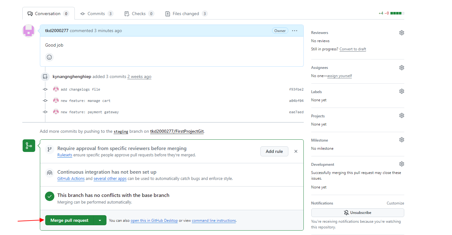Click the Convert to draft link
This screenshot has height=235, width=452.
pos(352,49)
